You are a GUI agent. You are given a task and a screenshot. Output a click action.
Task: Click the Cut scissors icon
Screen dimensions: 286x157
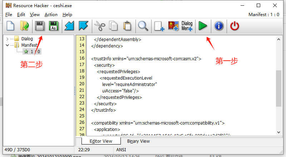point(99,26)
